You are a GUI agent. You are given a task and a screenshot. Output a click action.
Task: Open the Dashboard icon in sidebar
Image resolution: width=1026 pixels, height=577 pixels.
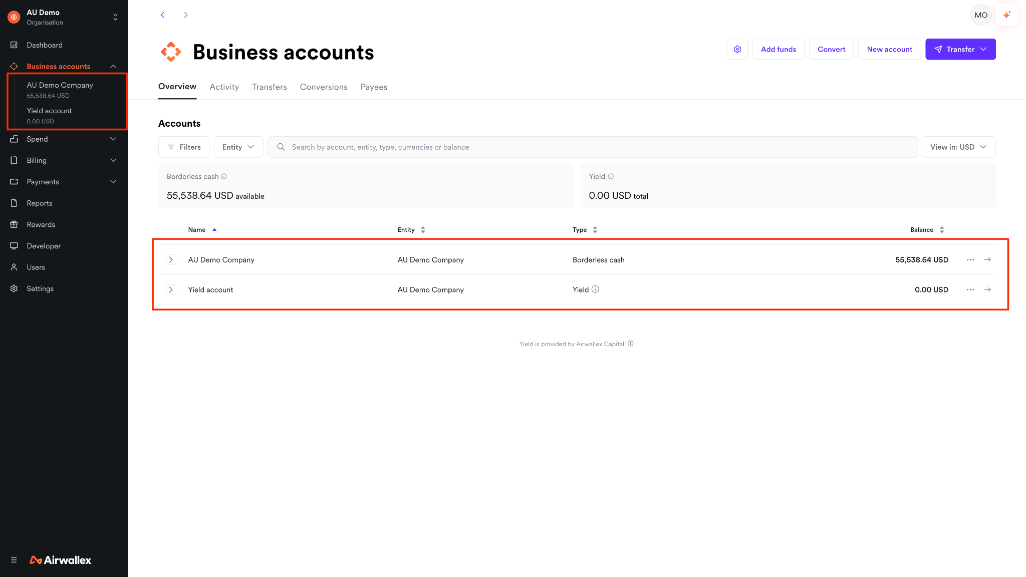(14, 45)
